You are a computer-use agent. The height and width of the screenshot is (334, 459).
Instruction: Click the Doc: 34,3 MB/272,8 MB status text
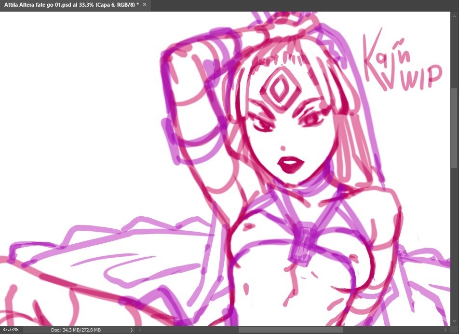point(76,330)
